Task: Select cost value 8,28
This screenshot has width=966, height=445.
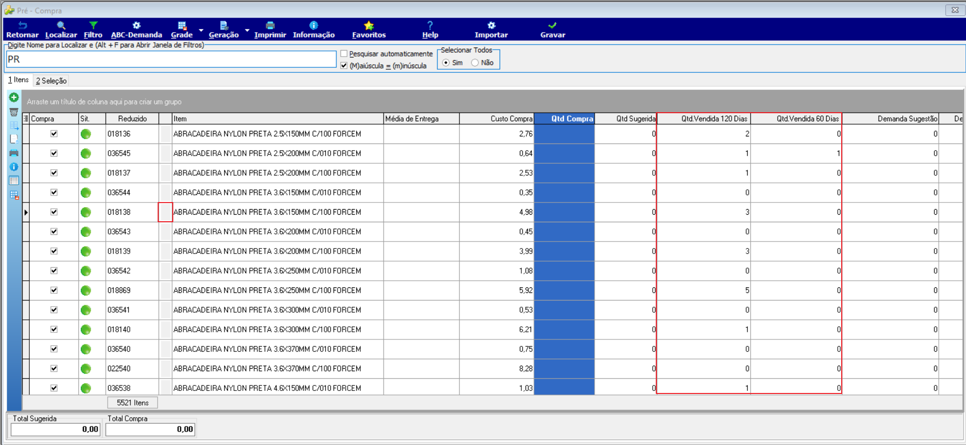Action: [x=525, y=368]
